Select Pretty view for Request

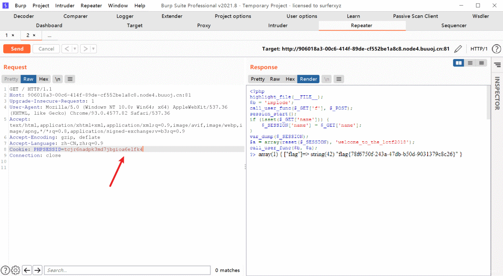[x=11, y=79]
